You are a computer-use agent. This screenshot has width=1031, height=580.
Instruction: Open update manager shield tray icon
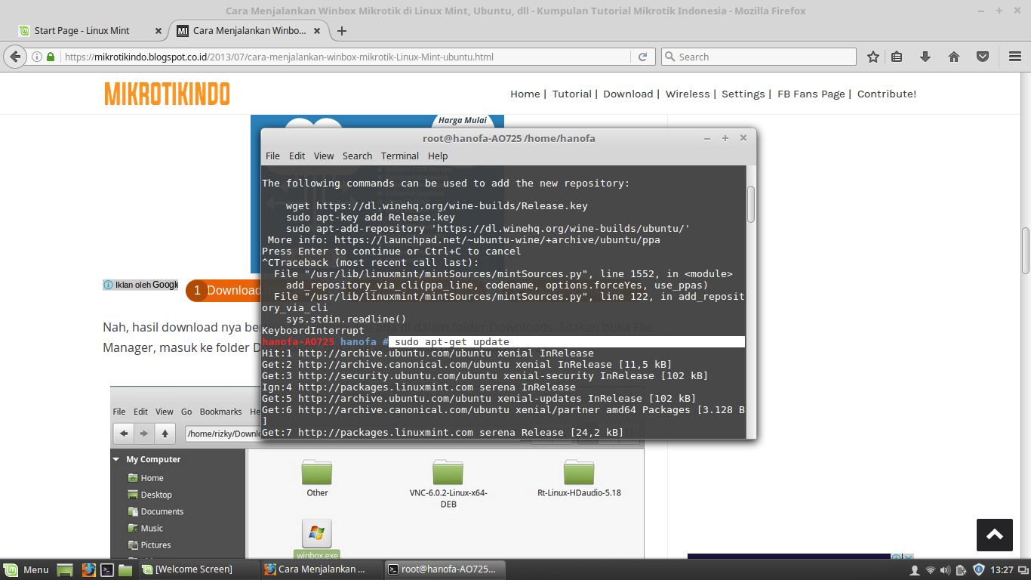pyautogui.click(x=979, y=569)
